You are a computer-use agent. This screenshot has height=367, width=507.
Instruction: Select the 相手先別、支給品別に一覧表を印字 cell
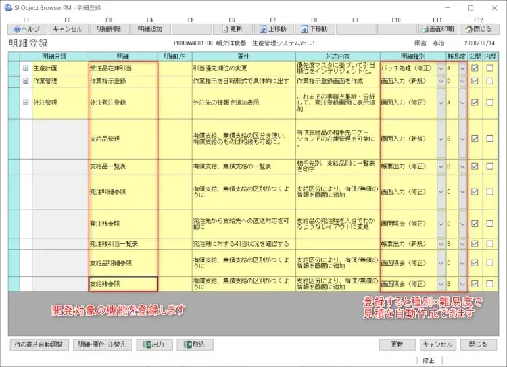[x=337, y=166]
